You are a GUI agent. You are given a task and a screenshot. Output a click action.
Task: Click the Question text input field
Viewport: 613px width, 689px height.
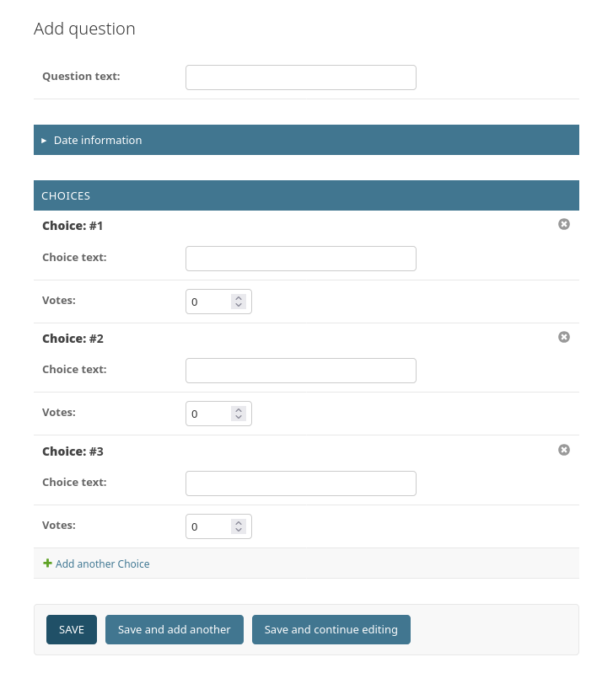300,77
